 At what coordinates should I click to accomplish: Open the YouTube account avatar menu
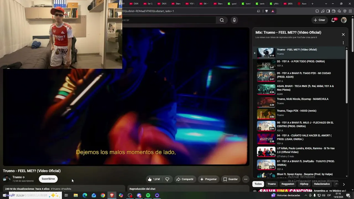pyautogui.click(x=344, y=20)
